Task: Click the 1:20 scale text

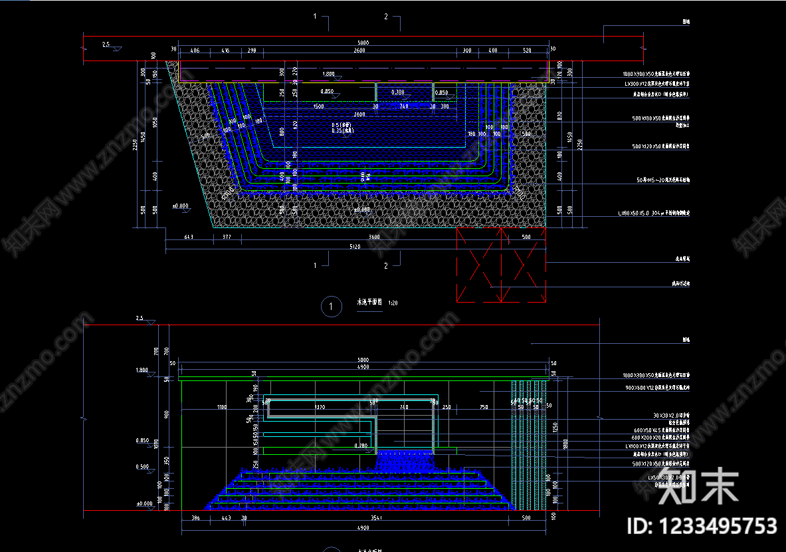Action: click(x=393, y=303)
